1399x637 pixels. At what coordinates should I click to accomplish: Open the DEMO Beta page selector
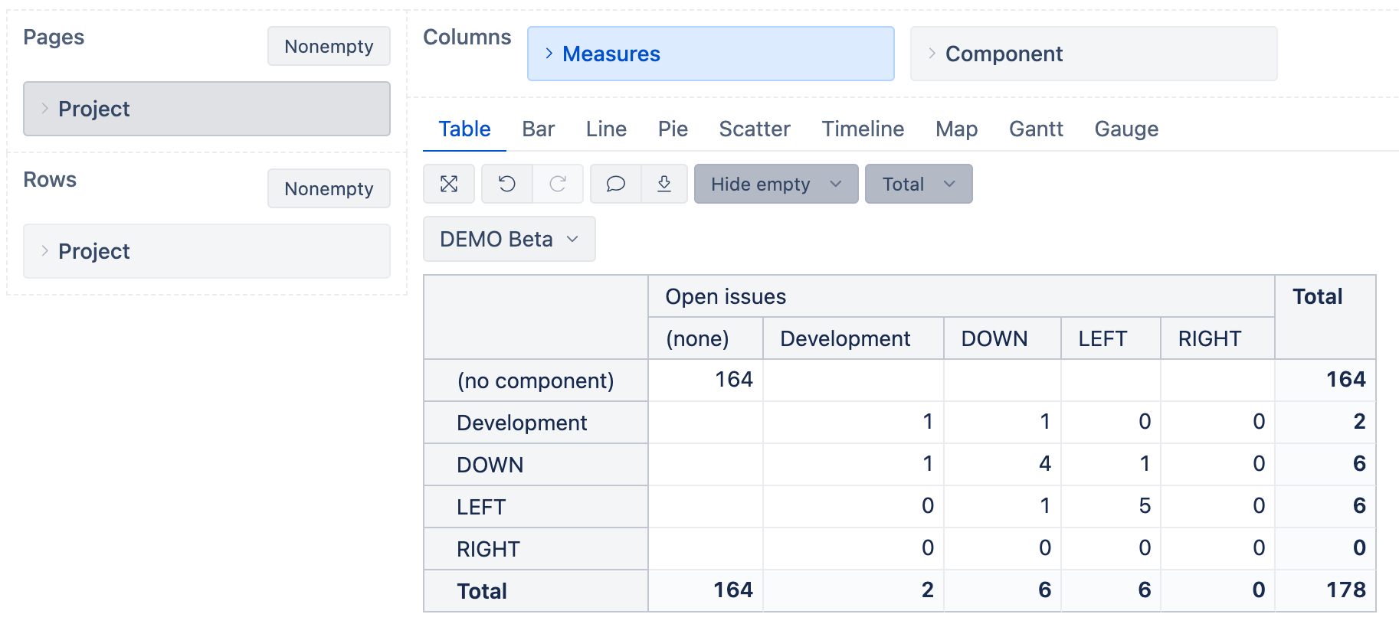click(509, 239)
